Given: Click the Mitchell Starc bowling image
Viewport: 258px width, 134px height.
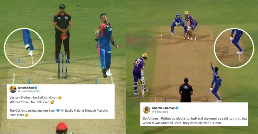Looking at the screenshot, I should point(63,67).
